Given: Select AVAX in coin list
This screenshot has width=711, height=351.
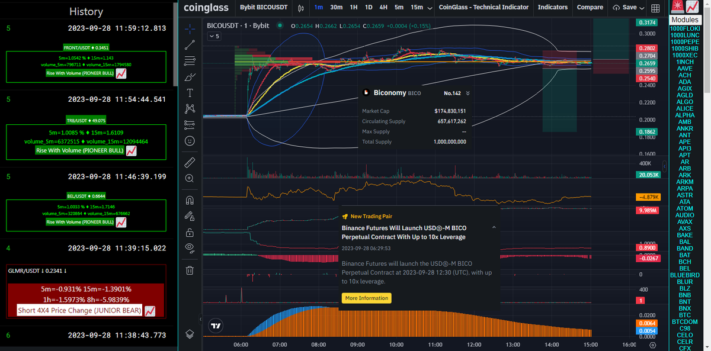Looking at the screenshot, I should click(684, 222).
